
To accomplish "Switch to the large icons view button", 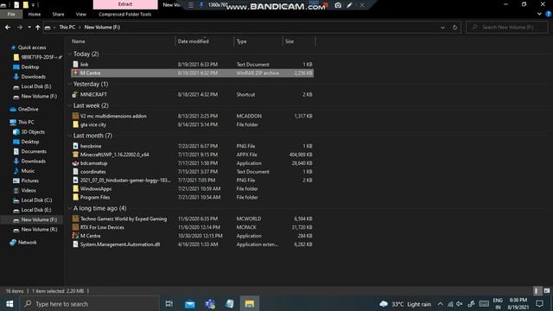I will click(x=547, y=291).
